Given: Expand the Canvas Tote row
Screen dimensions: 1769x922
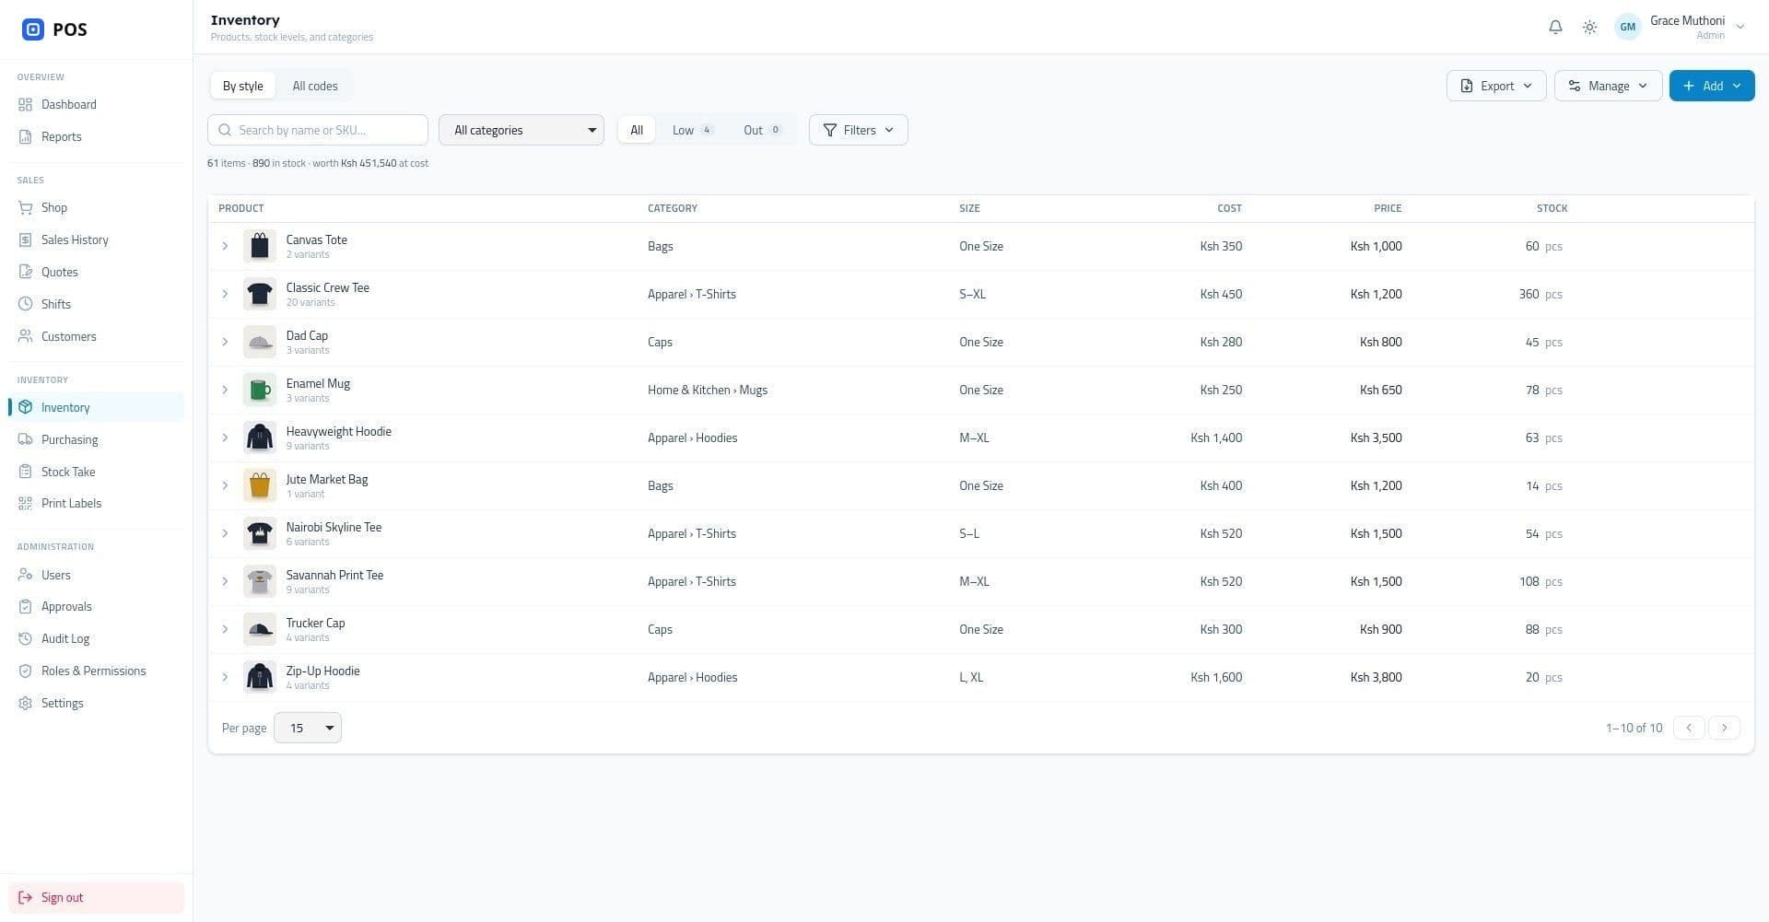Looking at the screenshot, I should tap(225, 247).
